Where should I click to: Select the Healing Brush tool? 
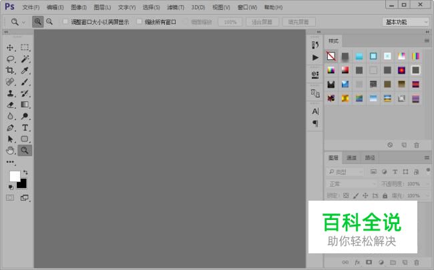10,82
